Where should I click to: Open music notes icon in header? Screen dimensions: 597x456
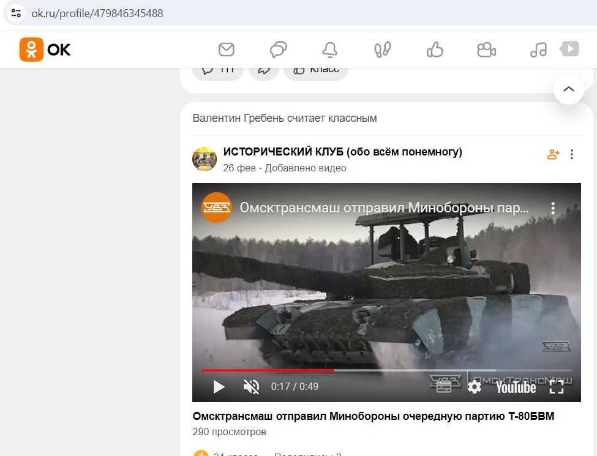tap(538, 50)
